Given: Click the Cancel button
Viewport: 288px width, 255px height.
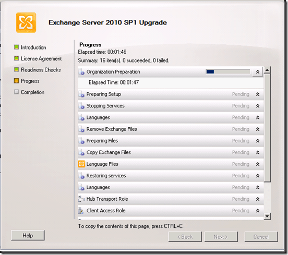Looking at the screenshot, I should click(x=261, y=237).
